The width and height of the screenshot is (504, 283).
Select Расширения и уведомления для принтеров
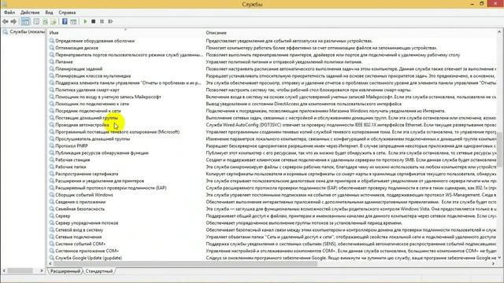(100, 181)
